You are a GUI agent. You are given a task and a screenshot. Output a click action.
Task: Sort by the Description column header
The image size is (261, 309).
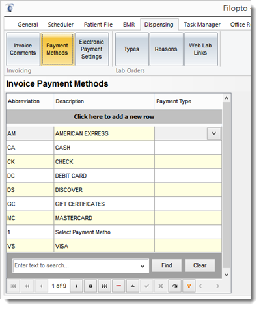click(104, 101)
